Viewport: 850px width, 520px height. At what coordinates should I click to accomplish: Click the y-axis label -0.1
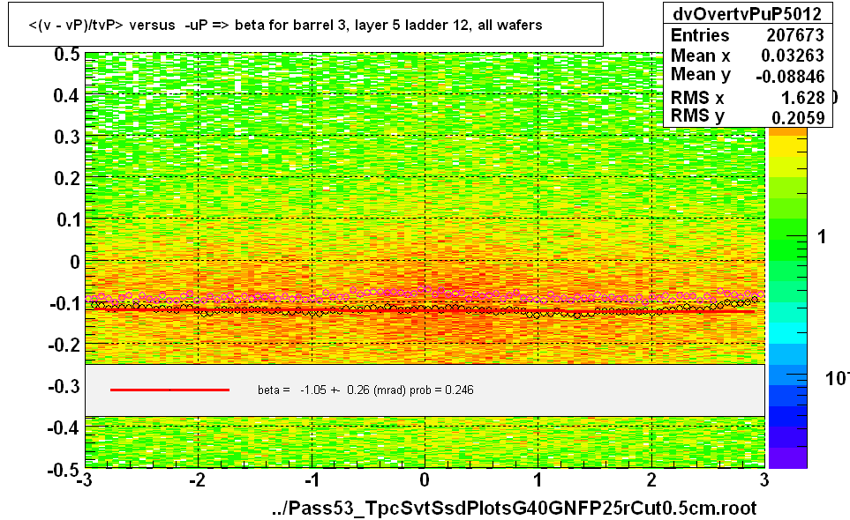64,303
